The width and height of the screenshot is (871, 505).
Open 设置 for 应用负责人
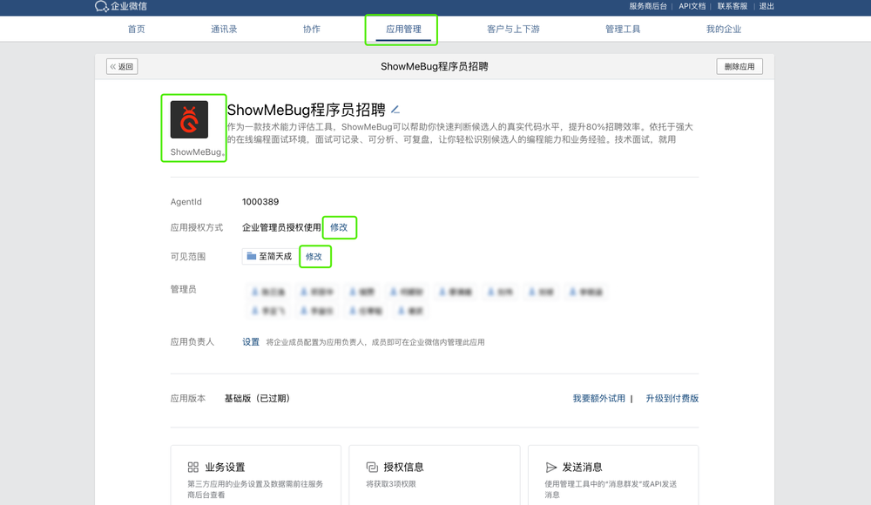[250, 341]
